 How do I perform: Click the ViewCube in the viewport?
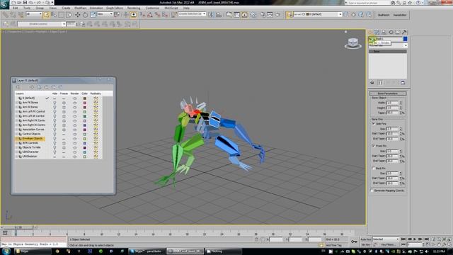(x=352, y=43)
